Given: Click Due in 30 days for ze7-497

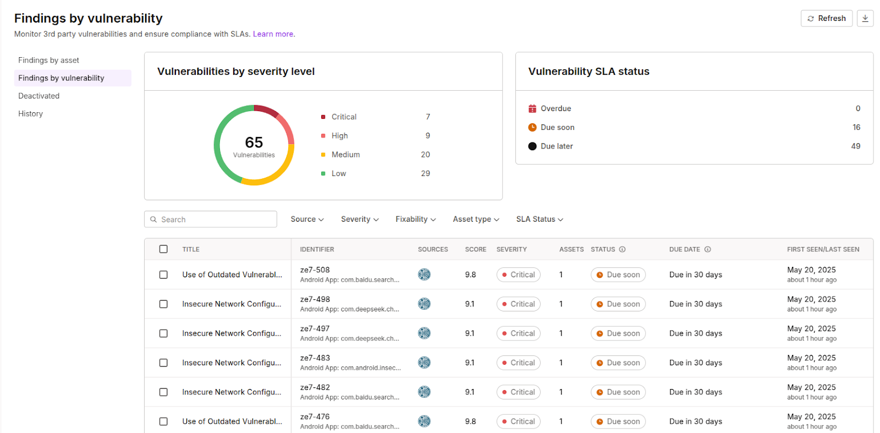Looking at the screenshot, I should [696, 333].
